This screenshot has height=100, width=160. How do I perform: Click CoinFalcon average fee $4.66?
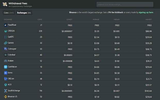pos(97,67)
